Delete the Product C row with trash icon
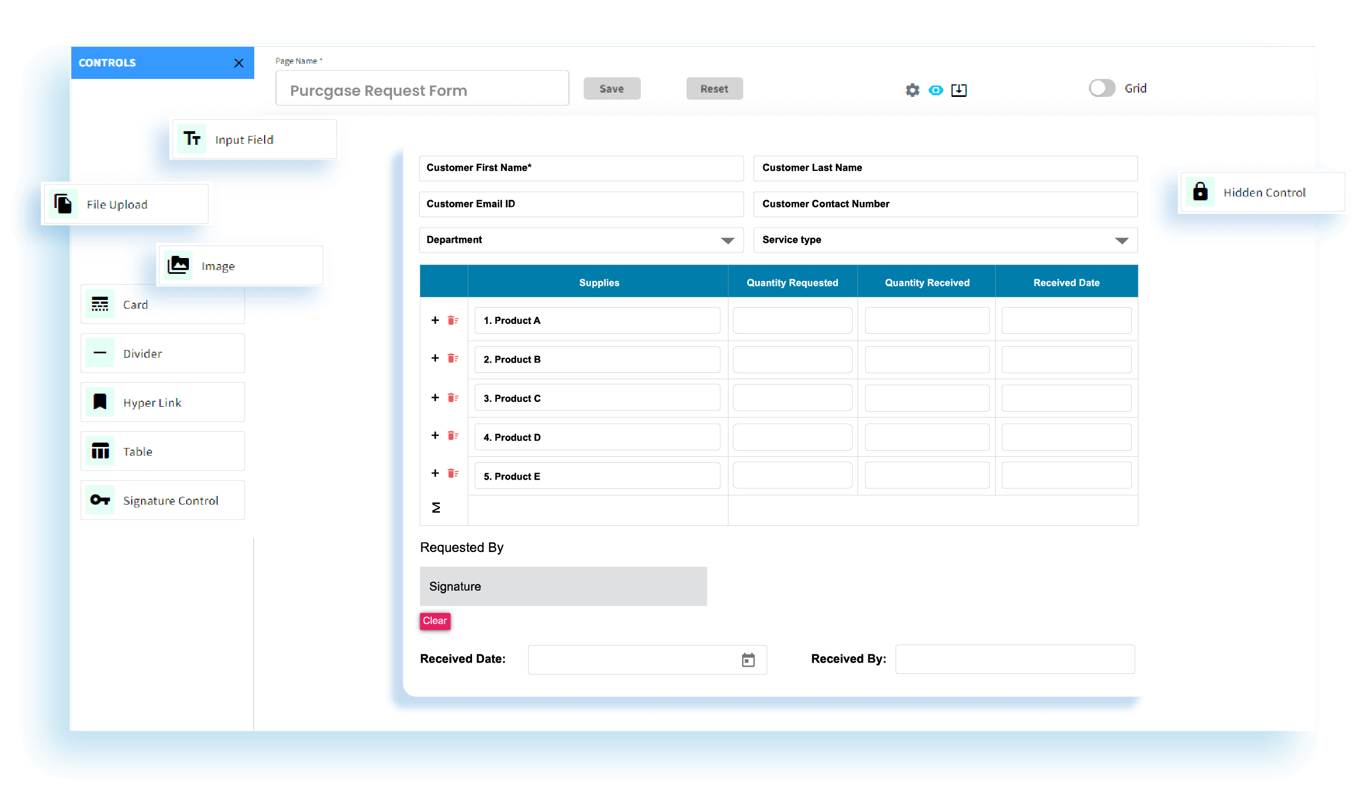The width and height of the screenshot is (1372, 797). pos(451,398)
